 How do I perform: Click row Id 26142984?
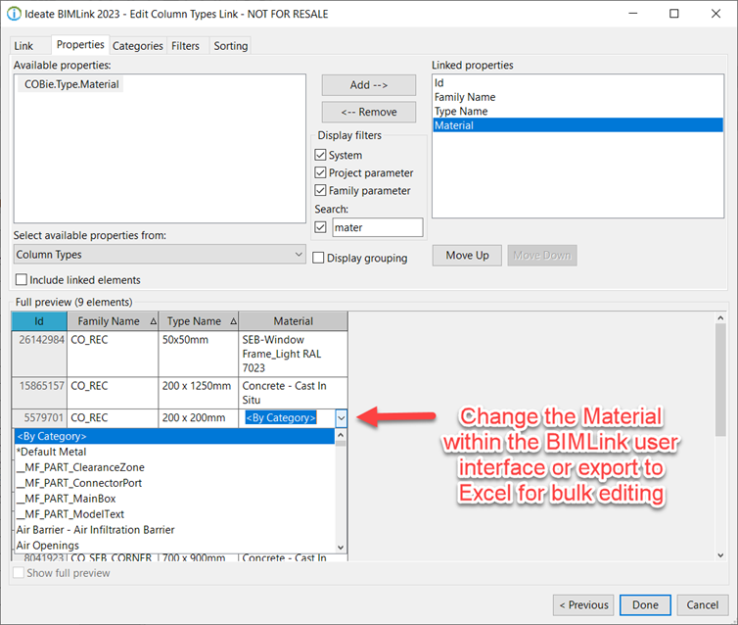(39, 354)
